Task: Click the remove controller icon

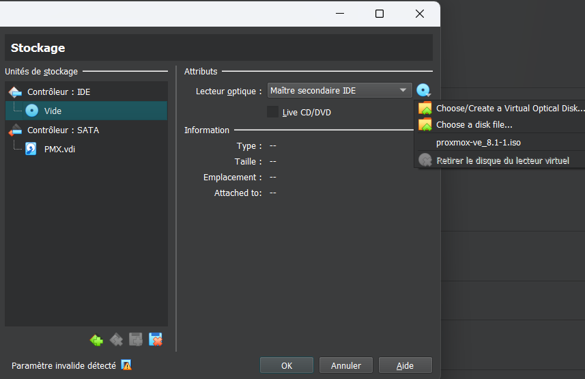Action: point(116,340)
